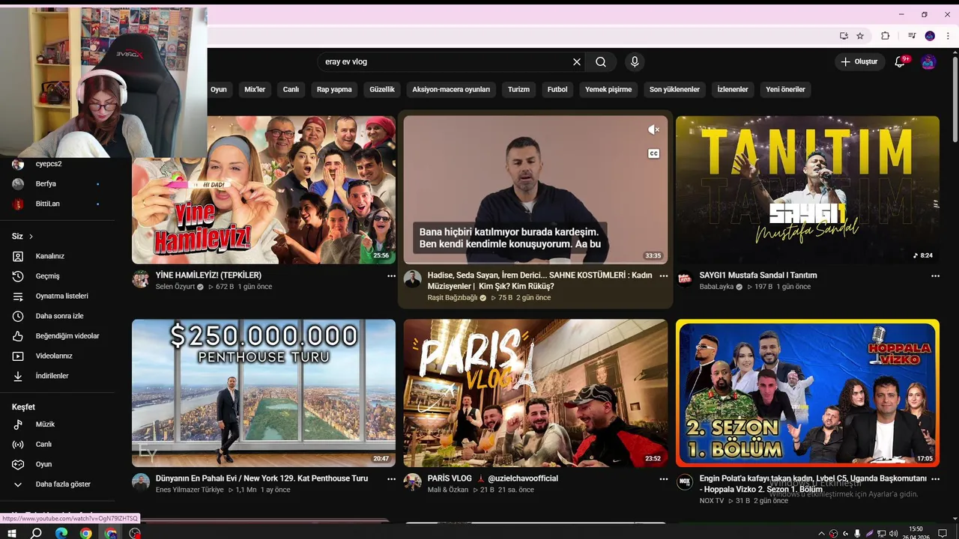Open the PARIS VLOG video thumbnail

(x=536, y=393)
